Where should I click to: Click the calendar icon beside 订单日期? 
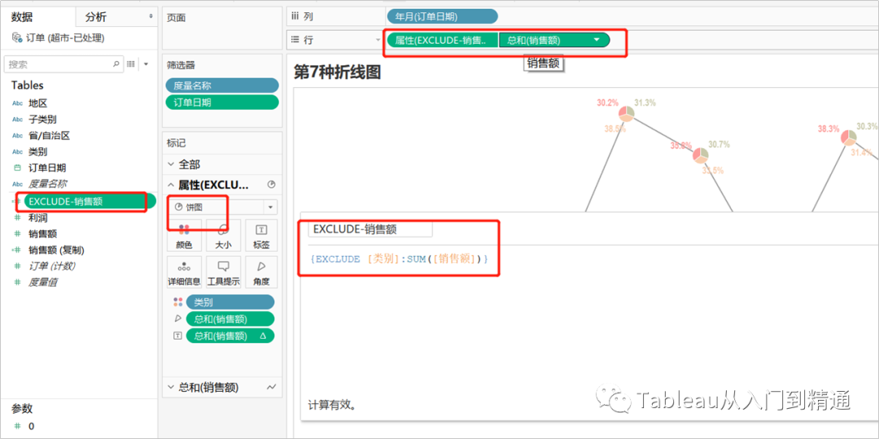coord(17,168)
